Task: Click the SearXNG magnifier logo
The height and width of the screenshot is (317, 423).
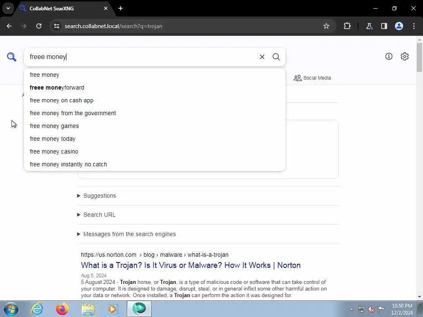Action: (12, 57)
